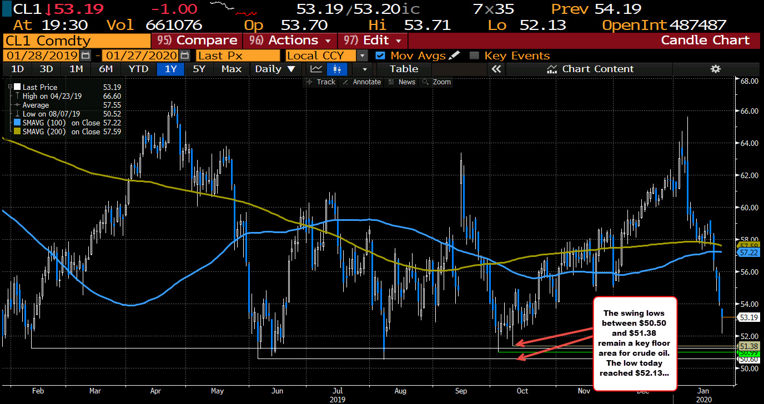This screenshot has width=764, height=404.
Task: Click the CL1 Comdty security field
Action: point(77,41)
